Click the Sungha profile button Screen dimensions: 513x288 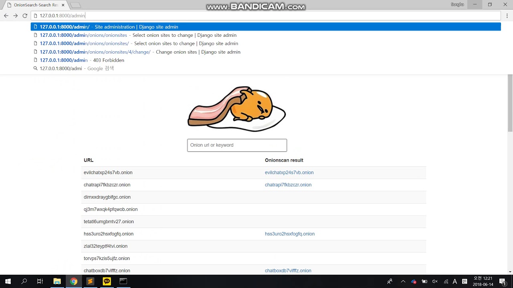click(x=457, y=4)
